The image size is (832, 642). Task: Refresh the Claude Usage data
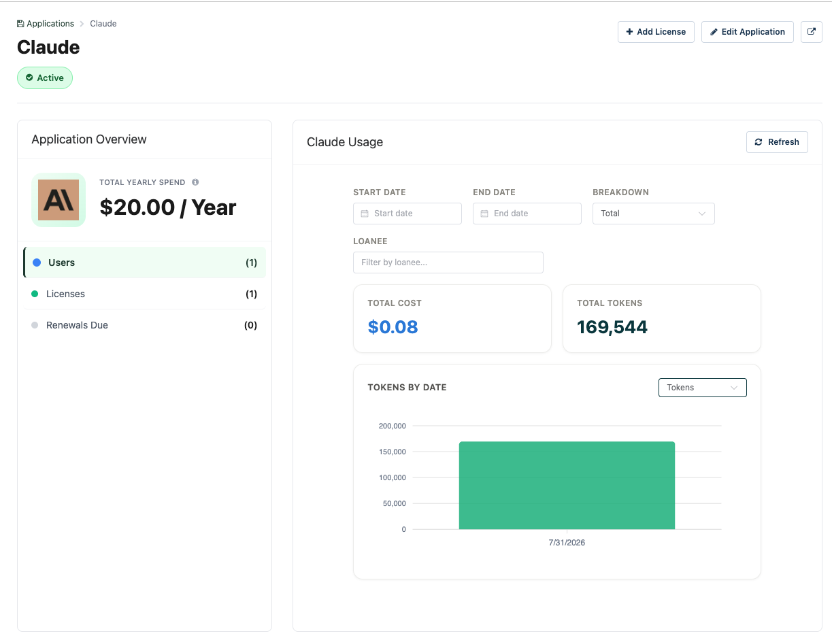777,142
